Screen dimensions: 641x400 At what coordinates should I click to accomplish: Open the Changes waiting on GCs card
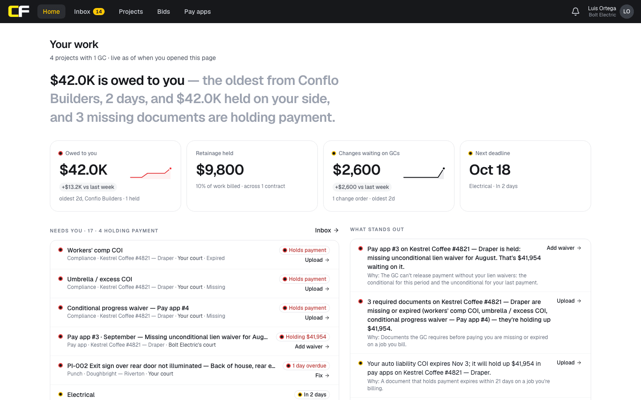click(389, 176)
